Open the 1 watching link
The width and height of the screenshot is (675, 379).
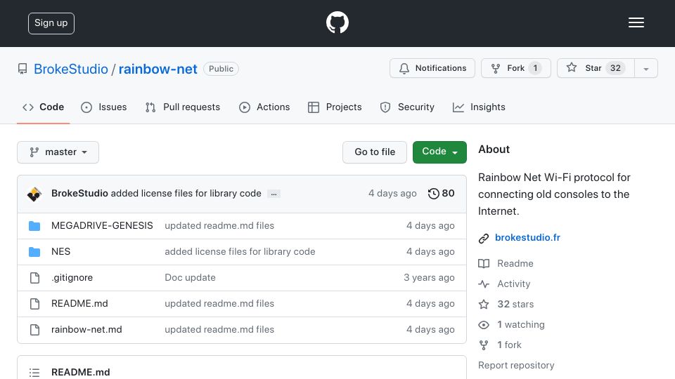[x=521, y=325]
